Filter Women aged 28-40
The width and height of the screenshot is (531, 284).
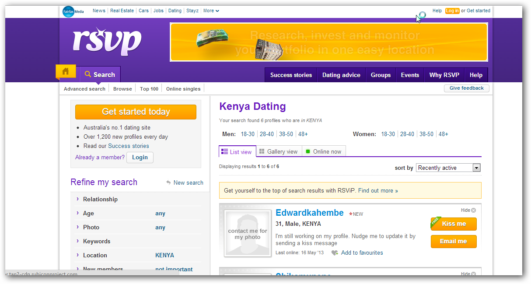407,134
